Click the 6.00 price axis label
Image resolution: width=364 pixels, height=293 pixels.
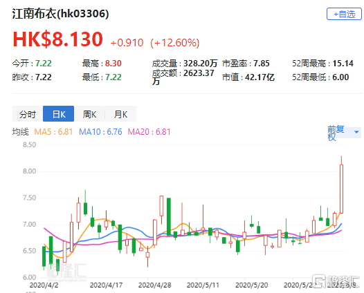[29, 278]
